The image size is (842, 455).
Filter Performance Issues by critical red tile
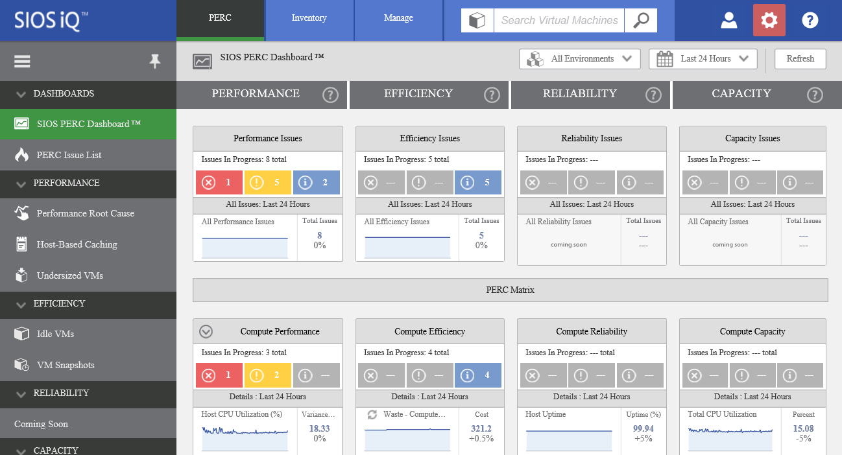click(219, 182)
